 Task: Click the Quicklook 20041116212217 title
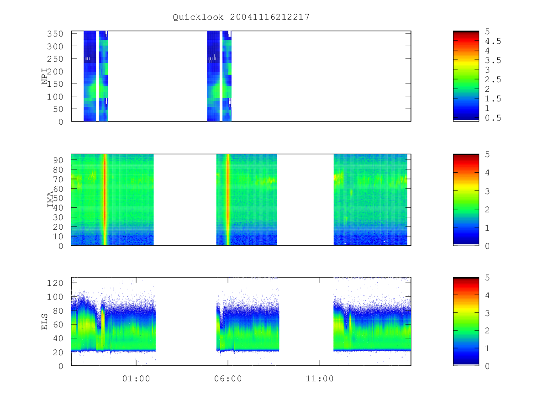(x=241, y=17)
